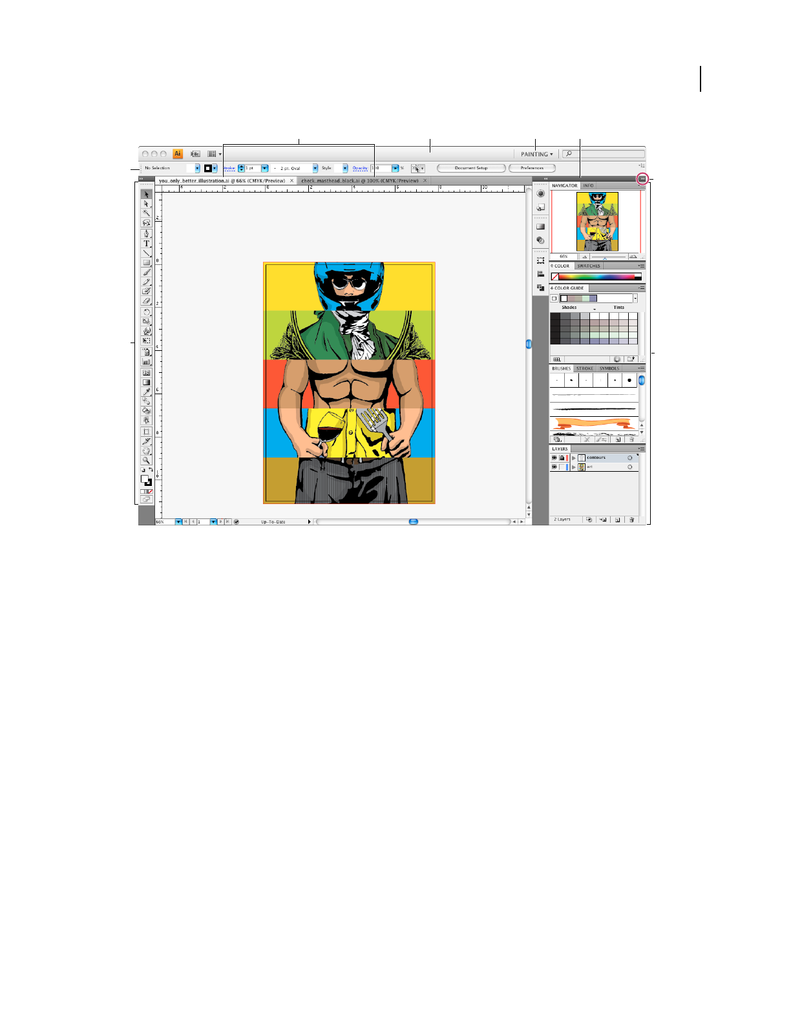Open the Style dropdown

point(345,168)
